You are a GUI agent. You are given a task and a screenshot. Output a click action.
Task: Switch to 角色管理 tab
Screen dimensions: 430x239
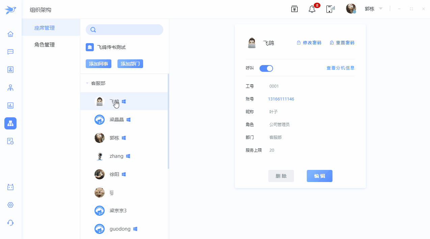(45, 44)
